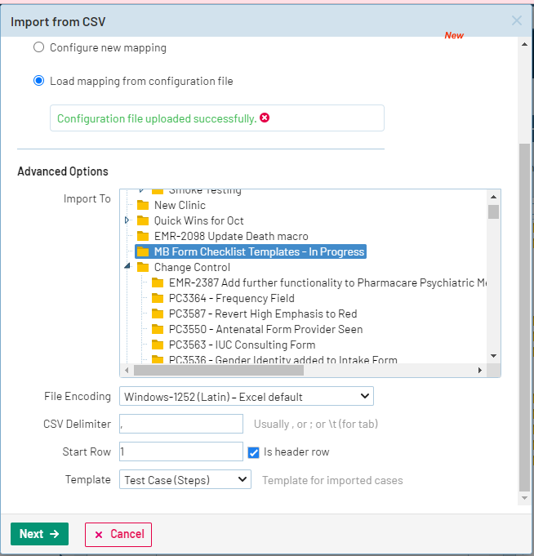Select Configure new mapping radio option
The width and height of the screenshot is (534, 556).
pyautogui.click(x=38, y=48)
